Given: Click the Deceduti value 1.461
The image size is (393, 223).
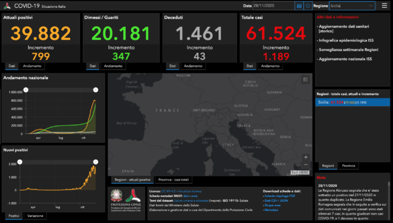Looking at the screenshot, I should pyautogui.click(x=200, y=33).
